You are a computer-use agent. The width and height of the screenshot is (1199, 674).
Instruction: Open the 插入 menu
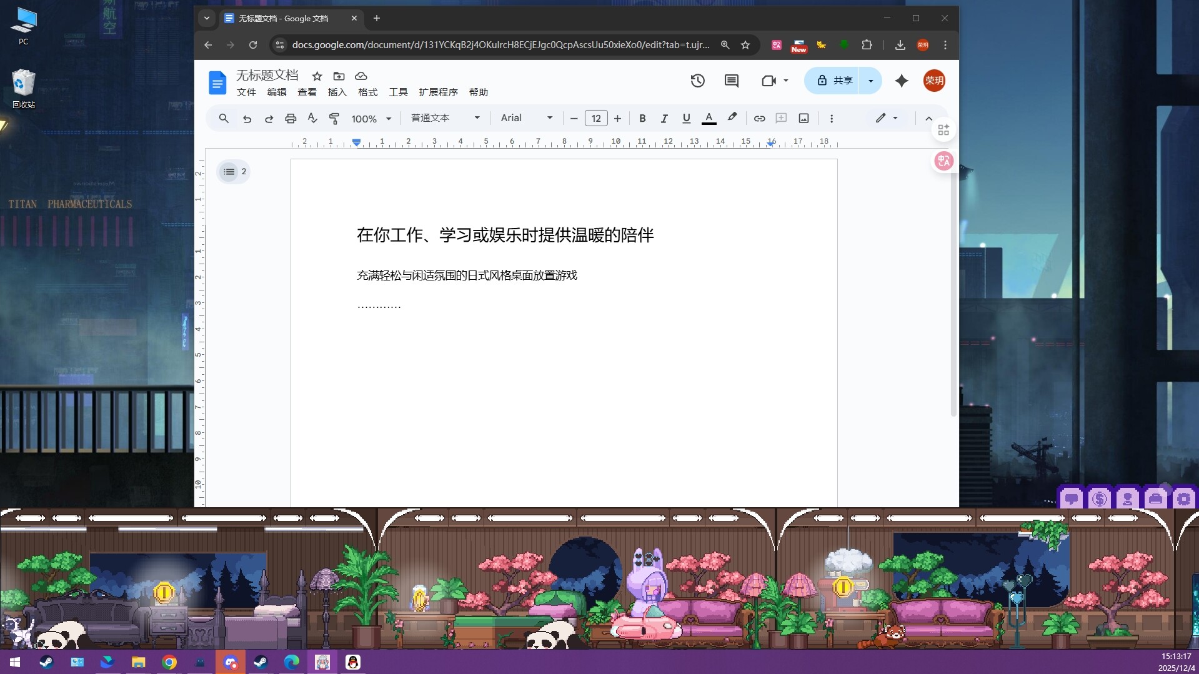[337, 92]
